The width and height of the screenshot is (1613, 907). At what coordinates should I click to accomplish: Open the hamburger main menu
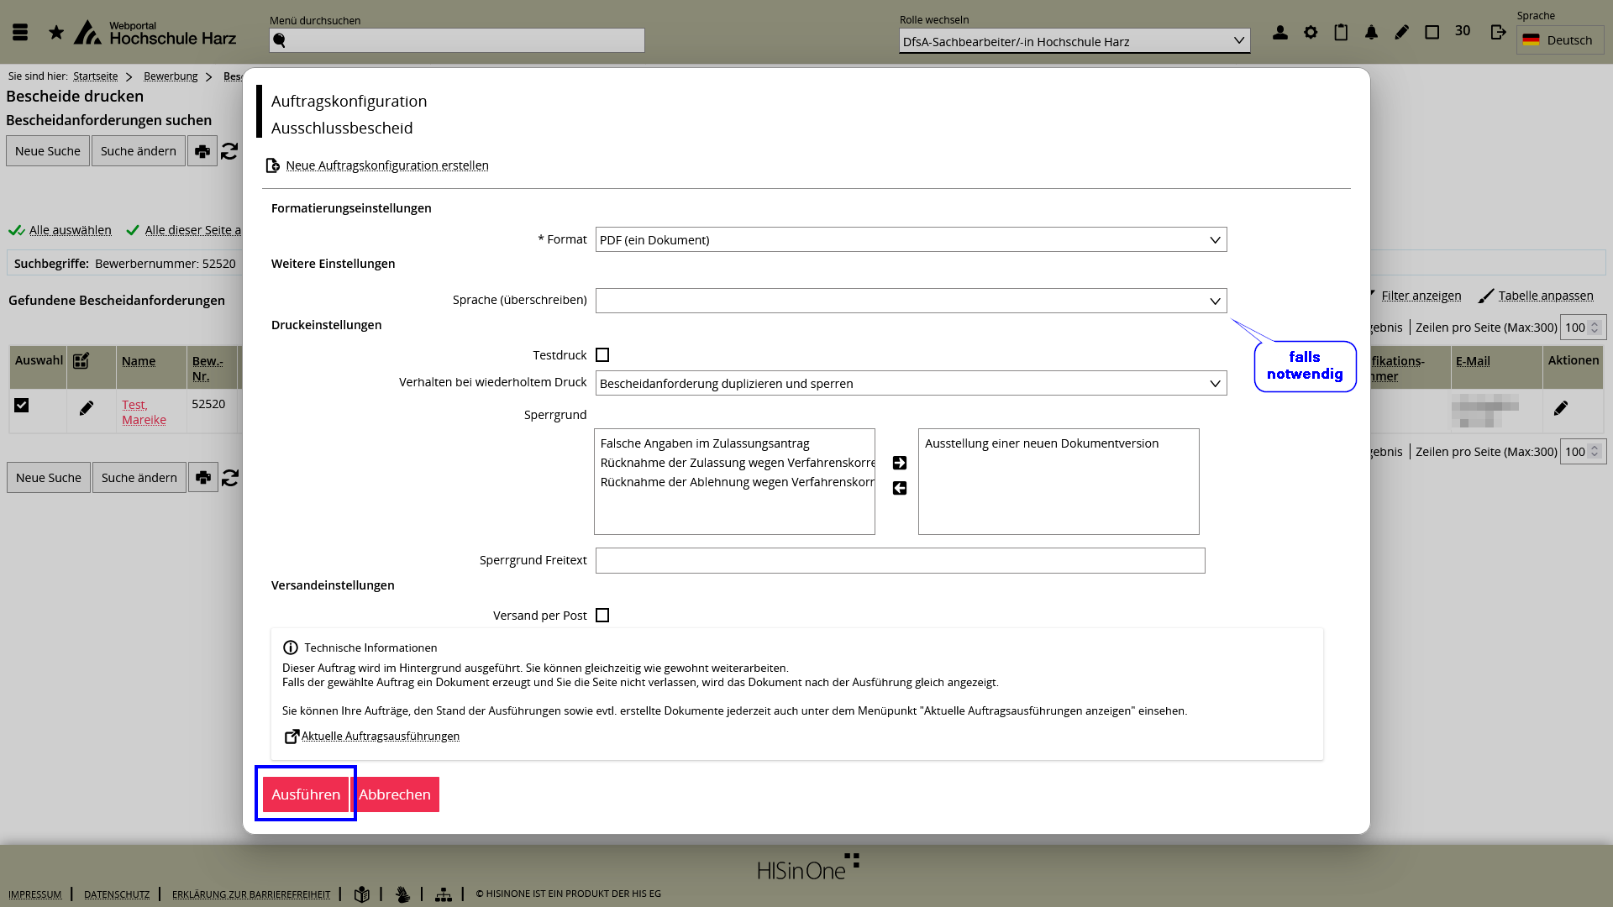point(20,33)
